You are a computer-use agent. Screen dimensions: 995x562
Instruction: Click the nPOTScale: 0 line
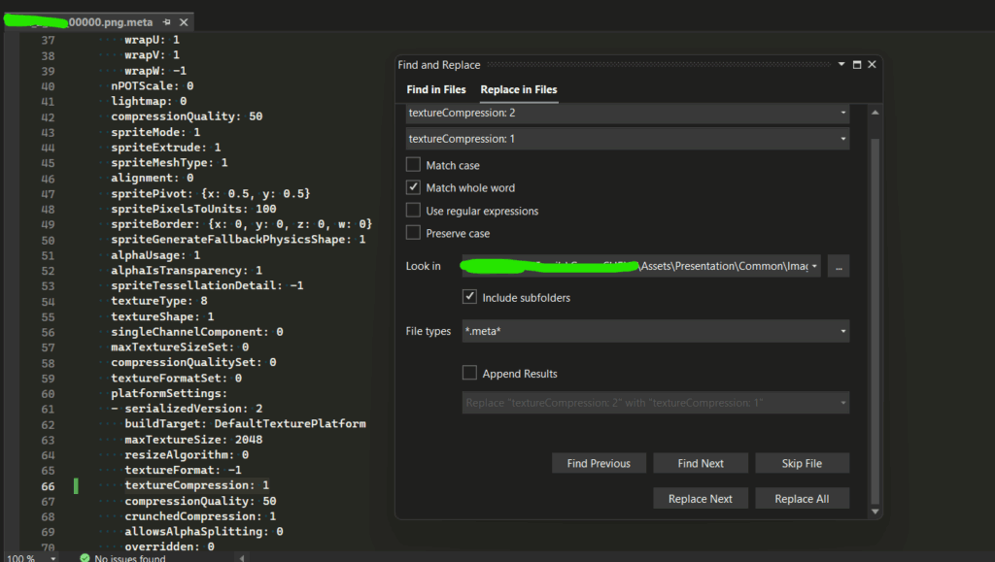point(153,86)
